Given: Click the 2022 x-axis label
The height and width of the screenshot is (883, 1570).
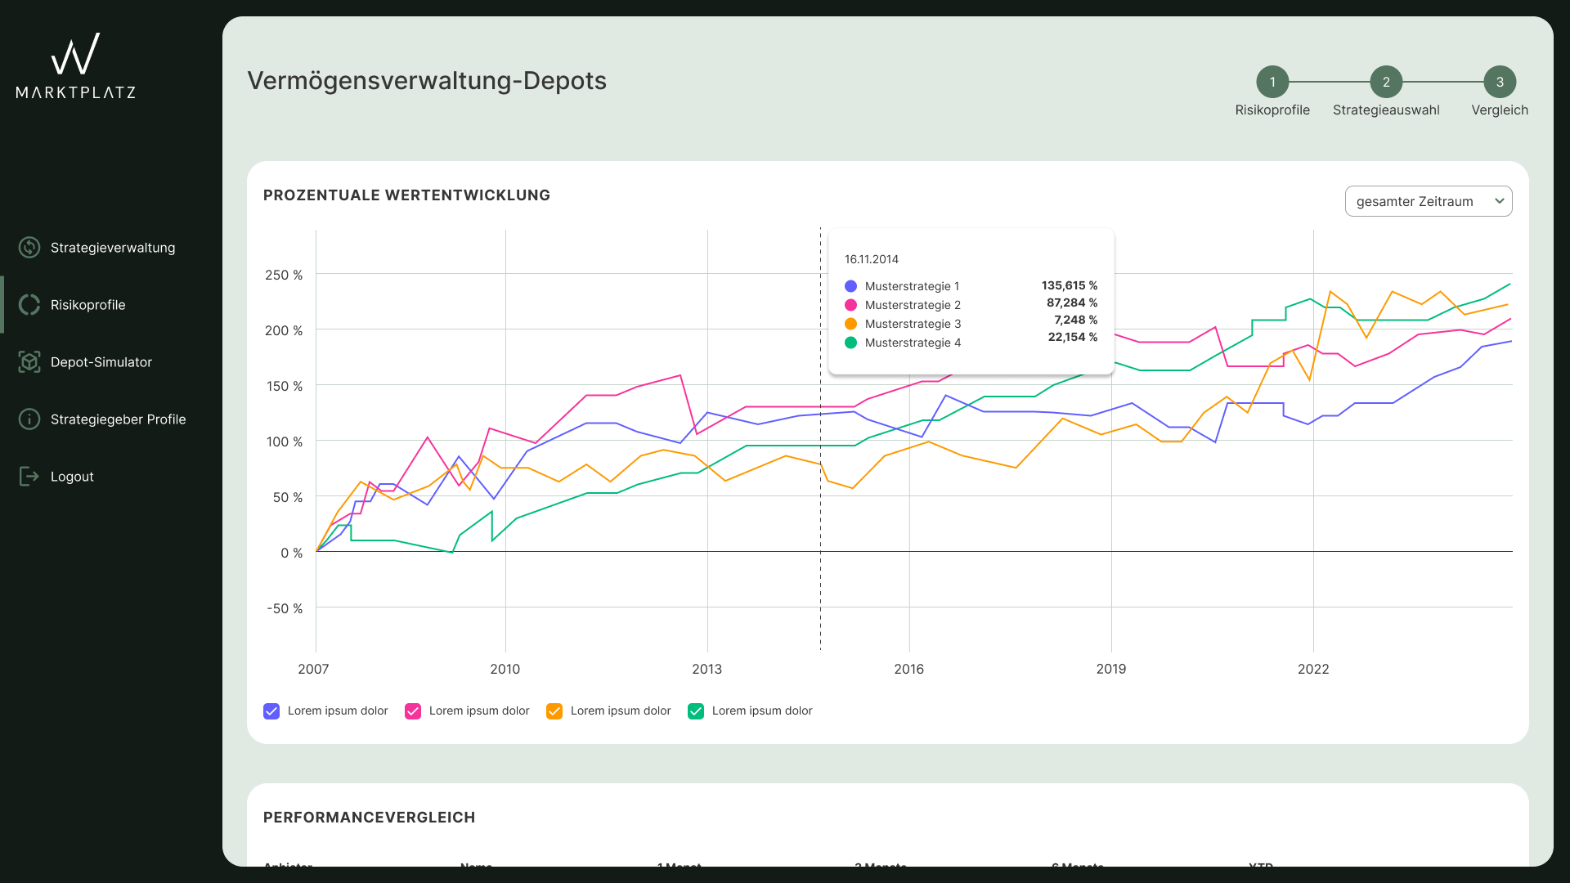Looking at the screenshot, I should (x=1313, y=669).
